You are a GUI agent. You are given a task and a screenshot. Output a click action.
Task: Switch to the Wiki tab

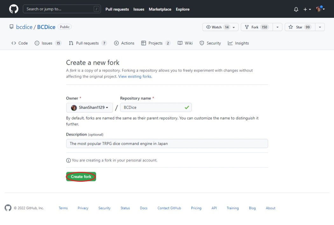pos(185,43)
